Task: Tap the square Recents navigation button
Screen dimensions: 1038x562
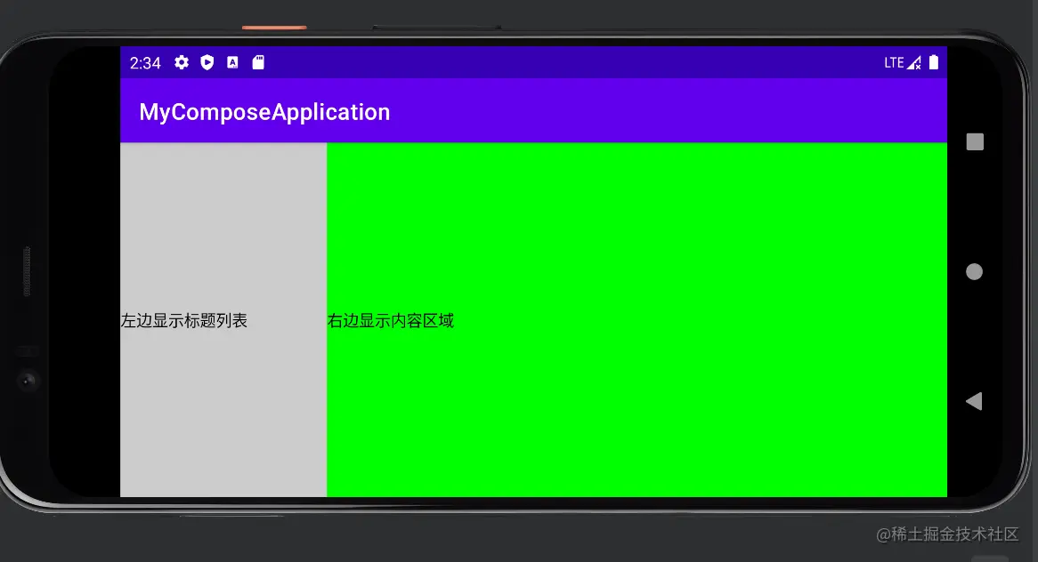Action: pyautogui.click(x=975, y=141)
